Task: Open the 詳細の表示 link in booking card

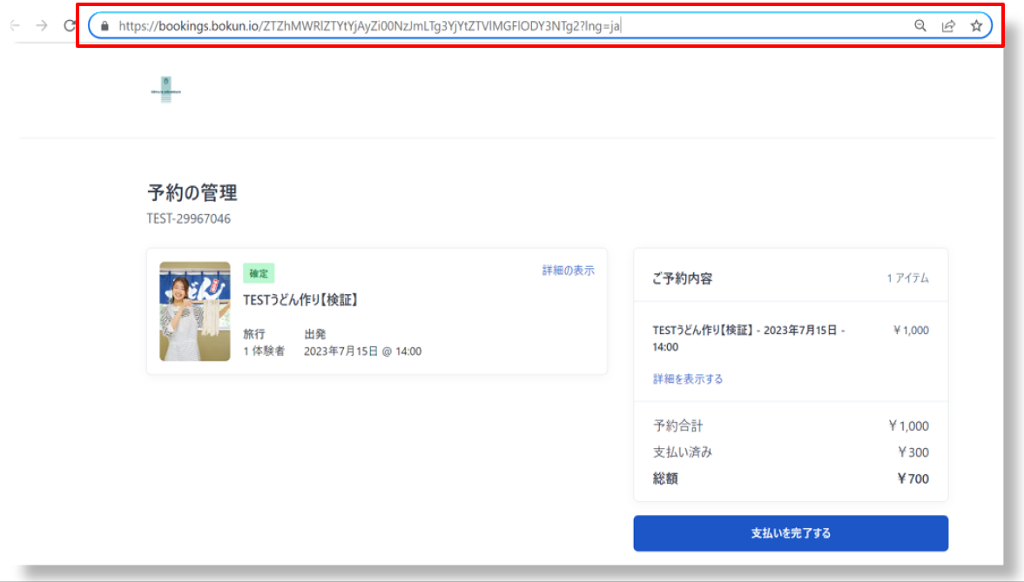Action: pos(568,271)
